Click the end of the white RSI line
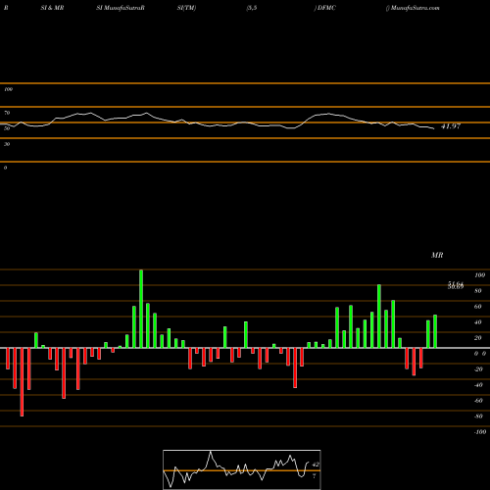490x490 pixels. pos(434,128)
